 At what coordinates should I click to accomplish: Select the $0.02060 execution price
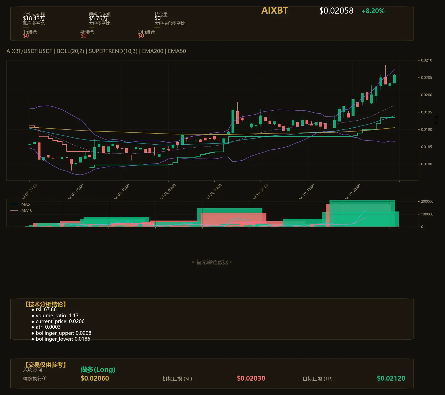(95, 378)
